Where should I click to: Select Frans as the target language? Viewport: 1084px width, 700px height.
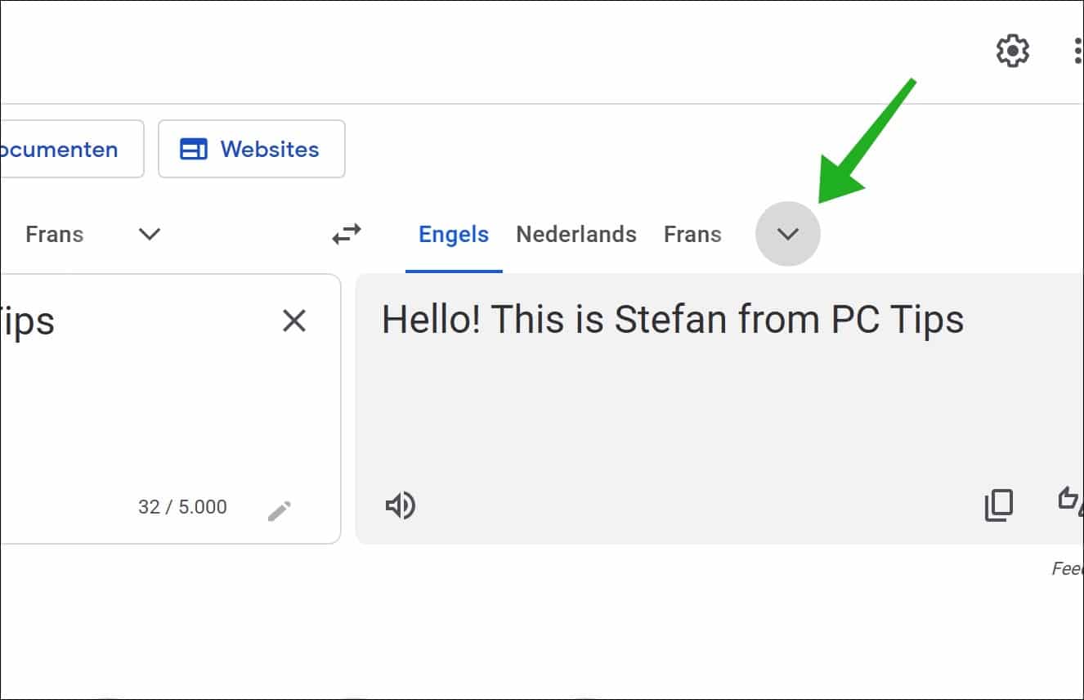point(692,234)
